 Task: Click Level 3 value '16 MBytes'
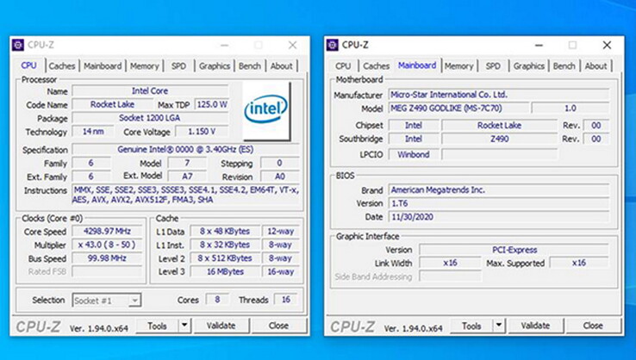pyautogui.click(x=225, y=271)
